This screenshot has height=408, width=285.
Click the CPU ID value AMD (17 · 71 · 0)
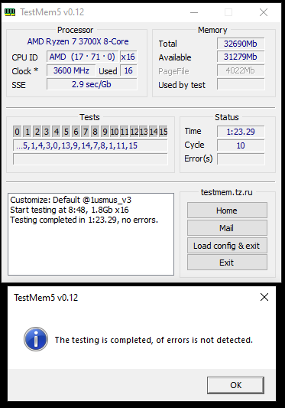point(83,57)
